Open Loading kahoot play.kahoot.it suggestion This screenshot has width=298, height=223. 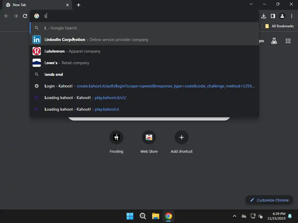(x=144, y=109)
